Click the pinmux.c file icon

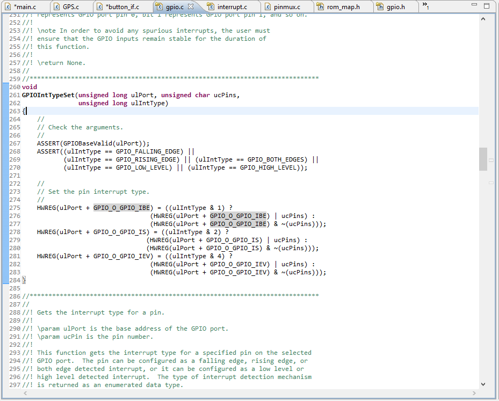click(x=267, y=6)
